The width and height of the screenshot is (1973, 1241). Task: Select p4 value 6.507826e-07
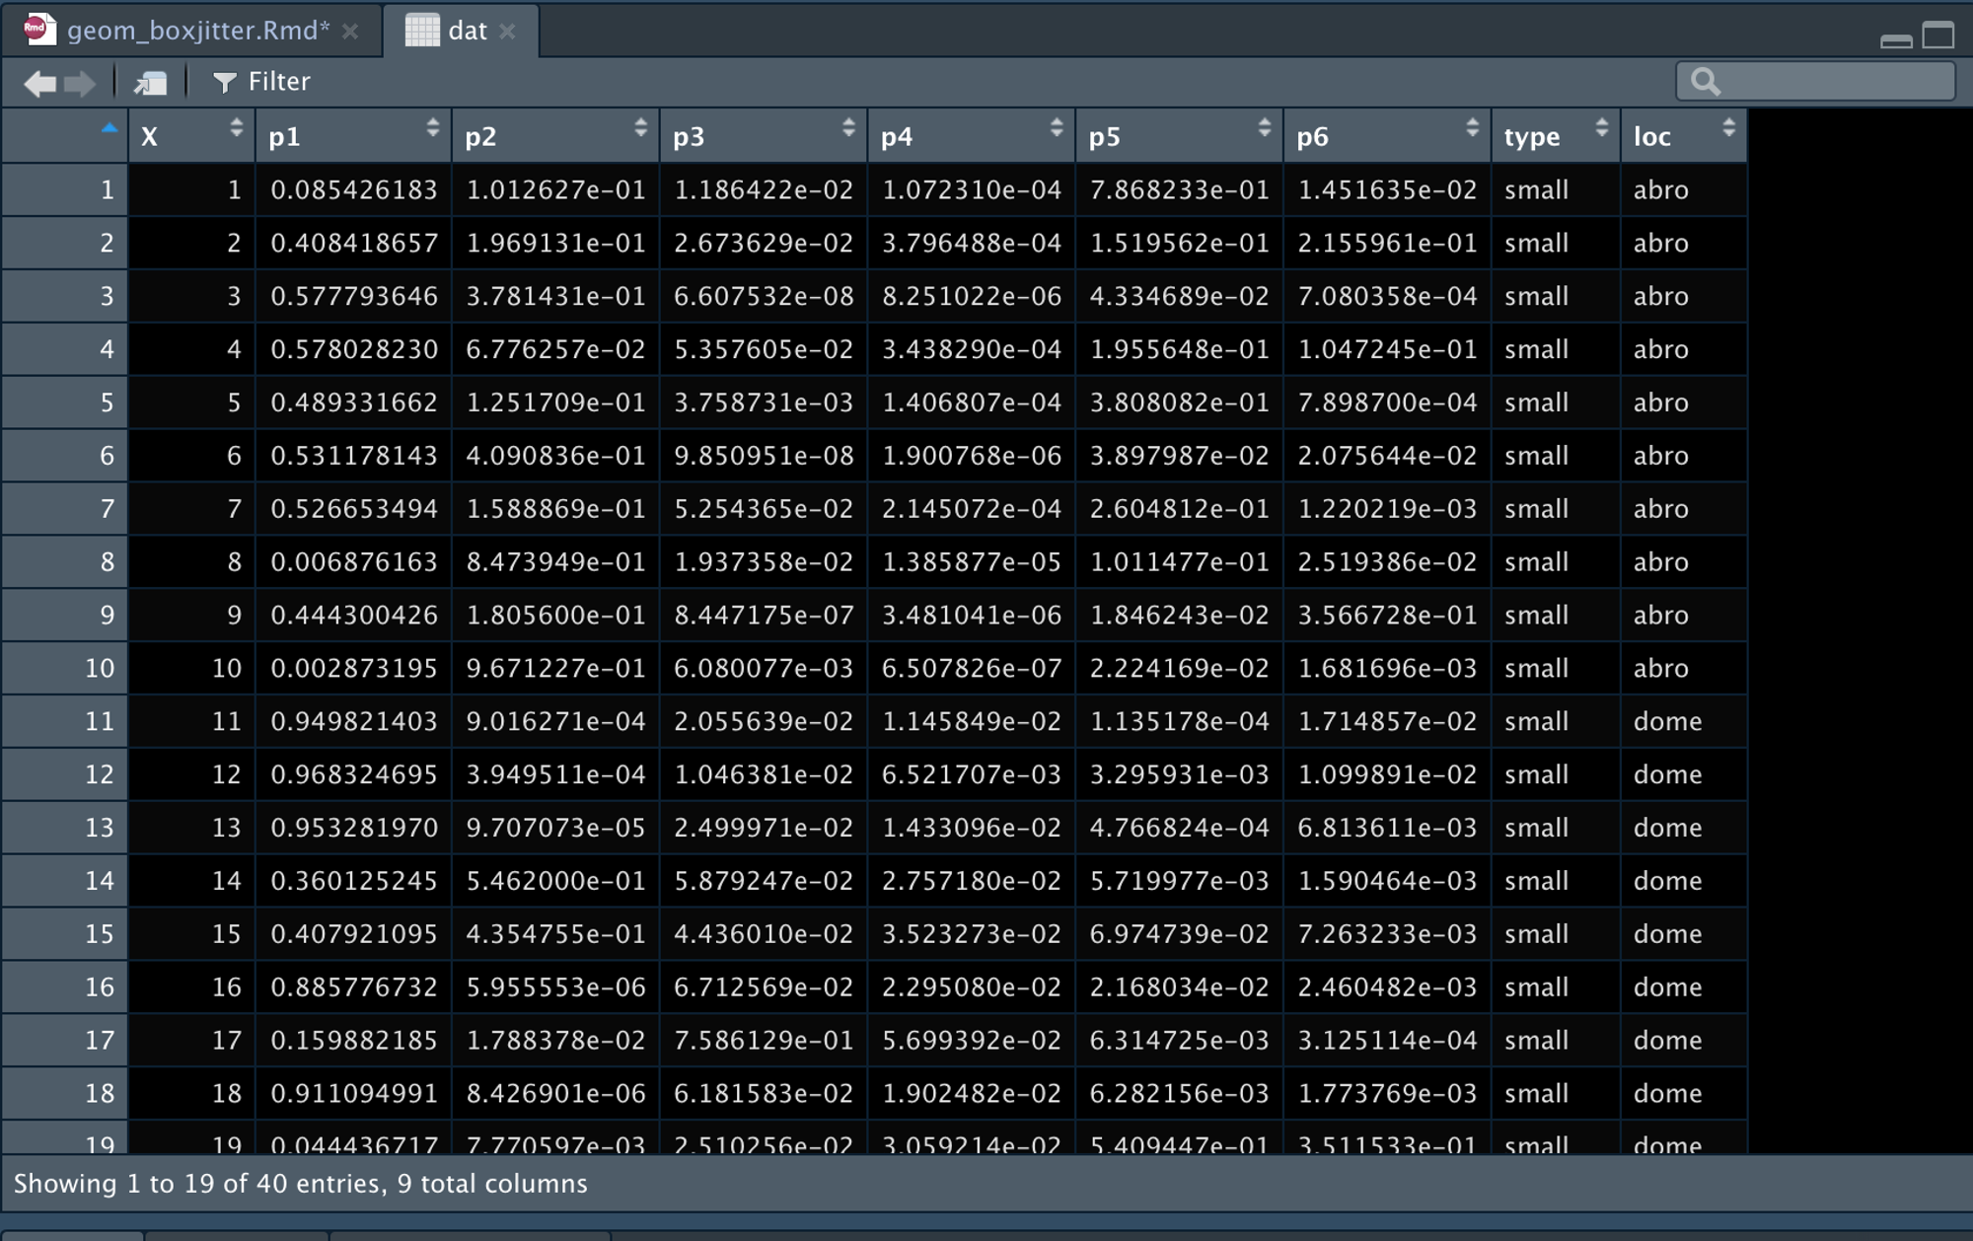[972, 669]
